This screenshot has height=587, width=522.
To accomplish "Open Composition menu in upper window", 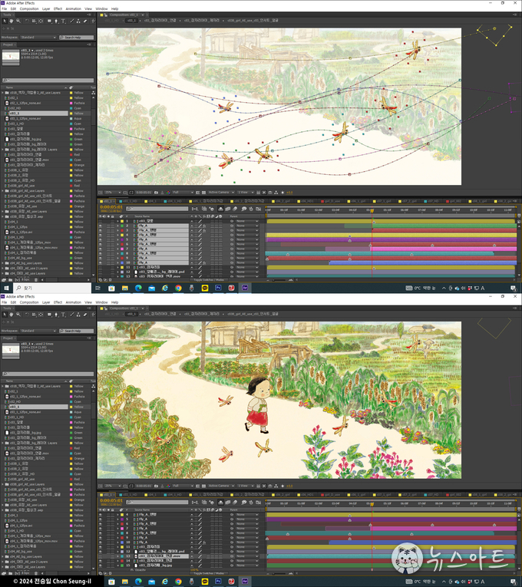I will click(x=29, y=8).
